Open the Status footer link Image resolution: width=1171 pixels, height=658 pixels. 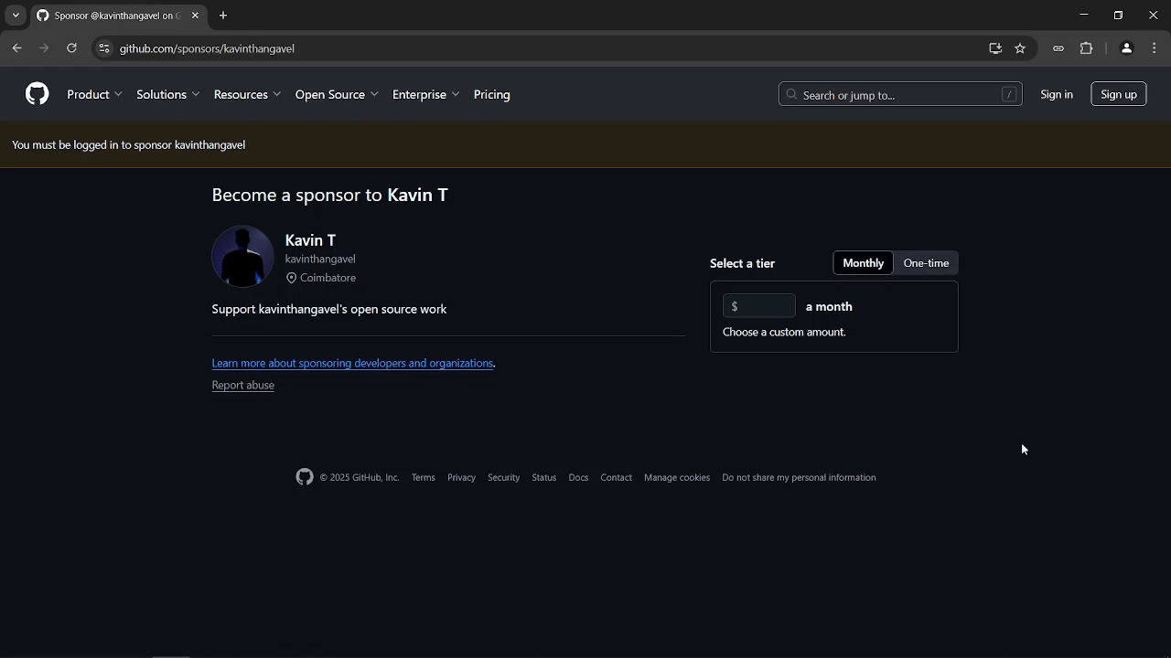(544, 477)
